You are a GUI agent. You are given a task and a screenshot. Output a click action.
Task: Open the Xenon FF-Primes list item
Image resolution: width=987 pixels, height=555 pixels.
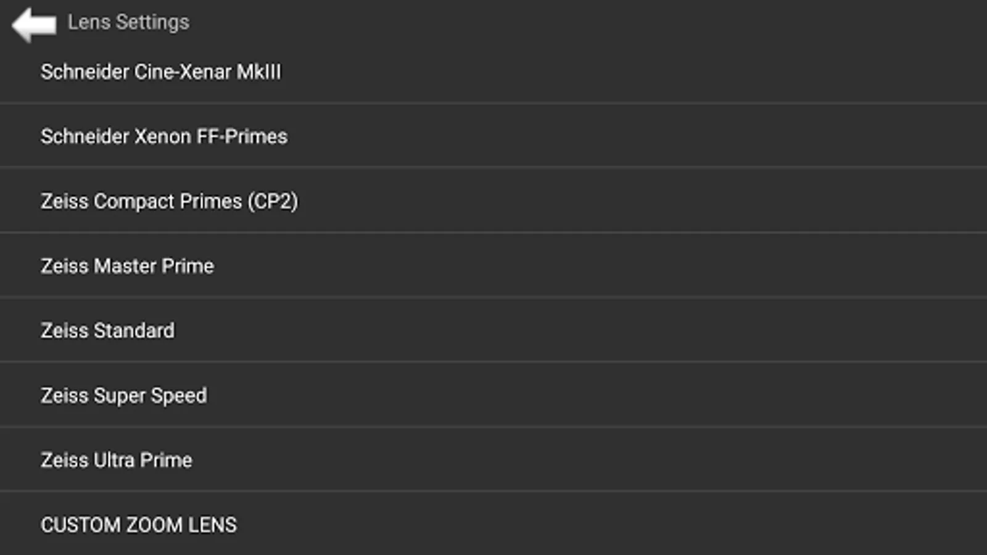(x=493, y=136)
